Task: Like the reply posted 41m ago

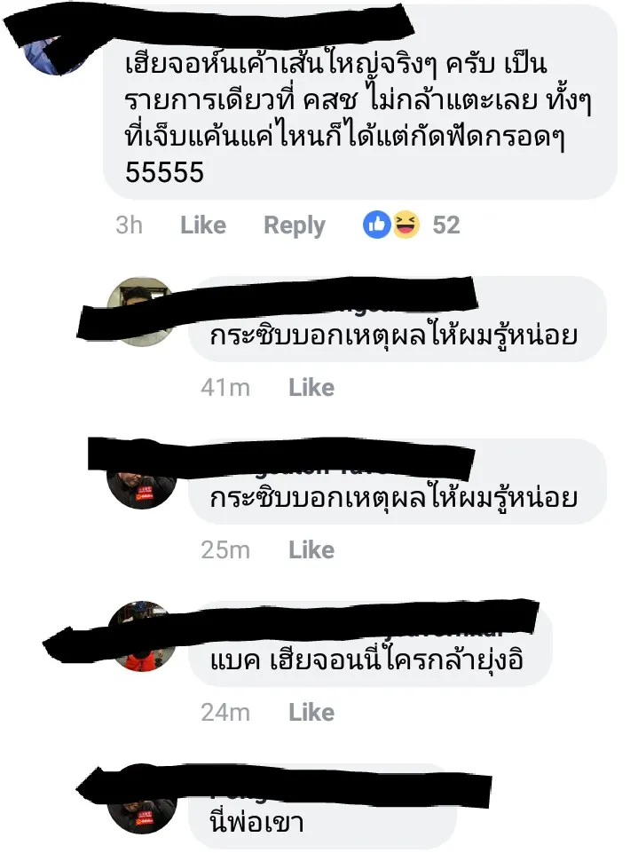Action: [x=311, y=387]
